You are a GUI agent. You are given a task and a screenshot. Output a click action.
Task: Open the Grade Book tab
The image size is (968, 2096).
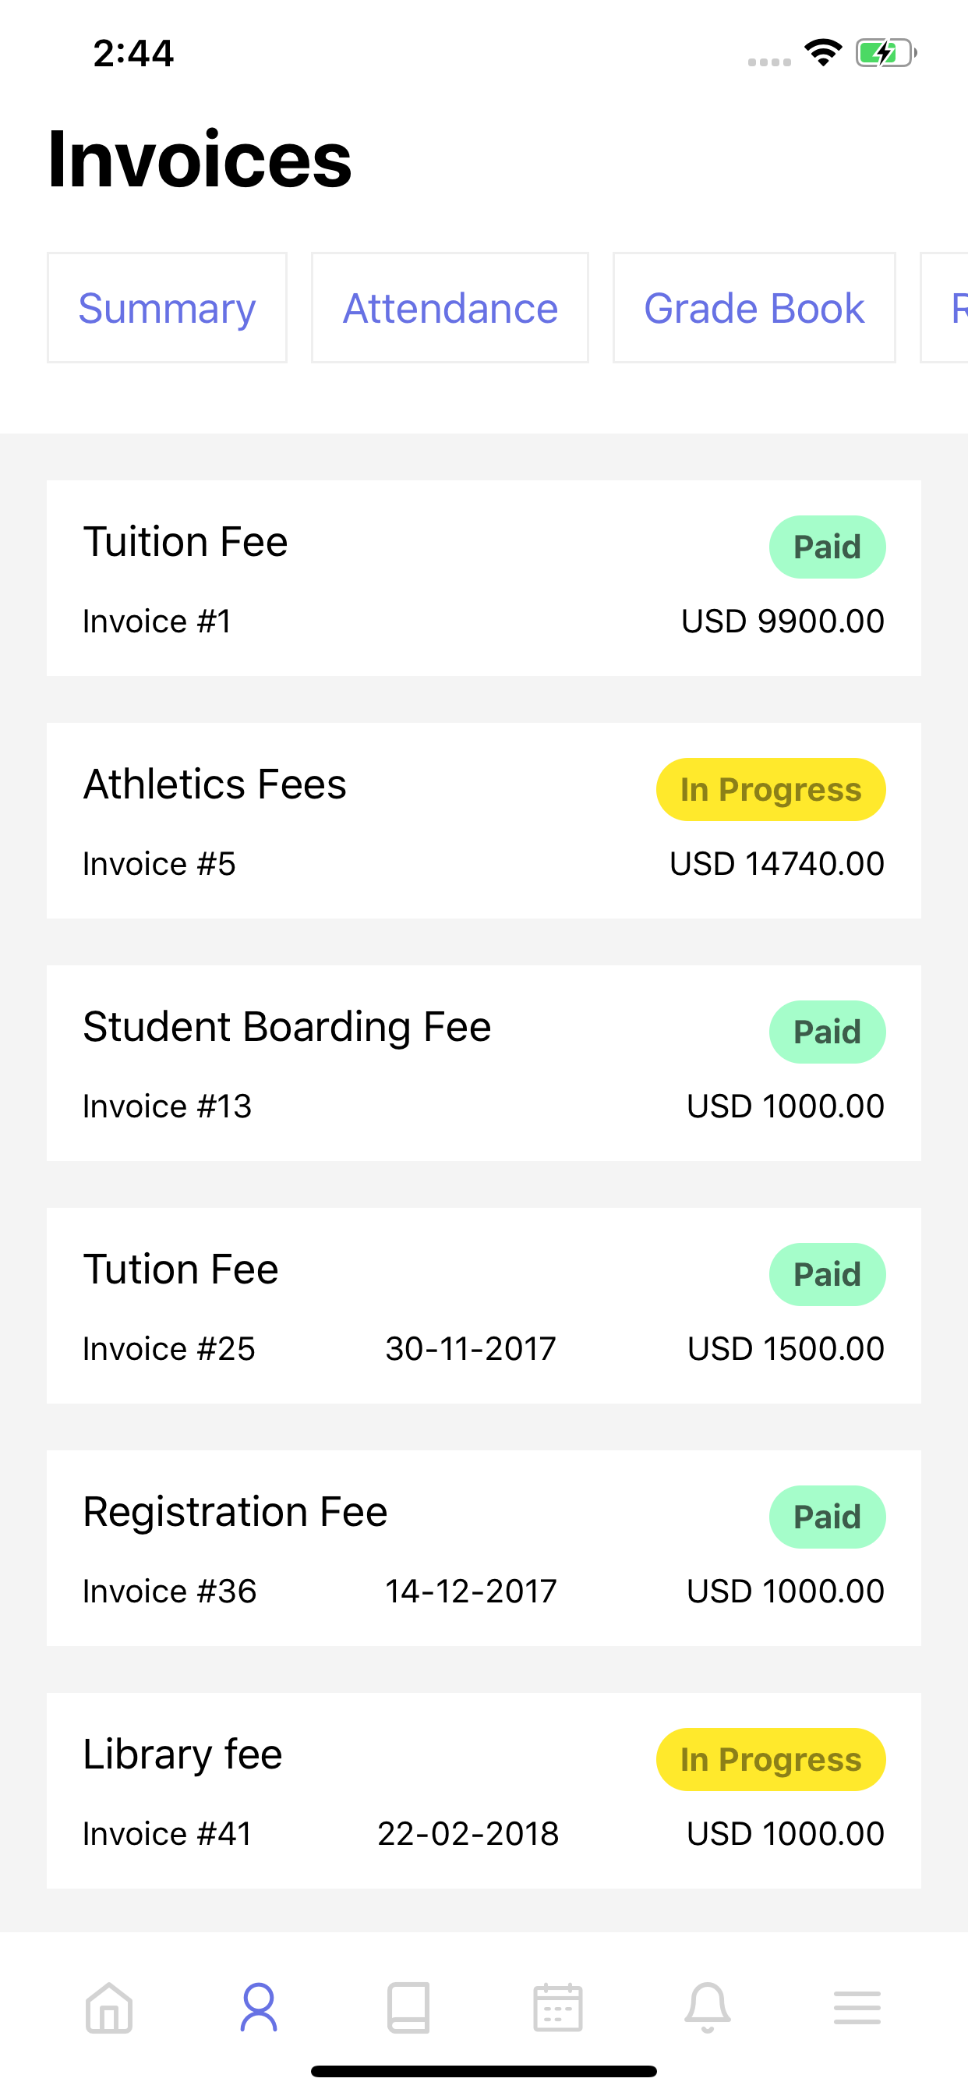click(x=754, y=307)
